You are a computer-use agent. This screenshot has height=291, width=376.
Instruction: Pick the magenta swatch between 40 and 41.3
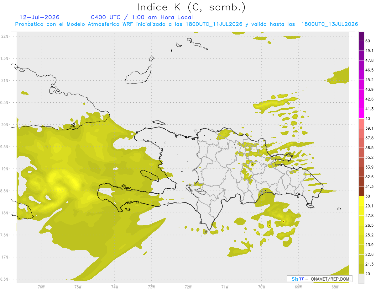(x=361, y=114)
